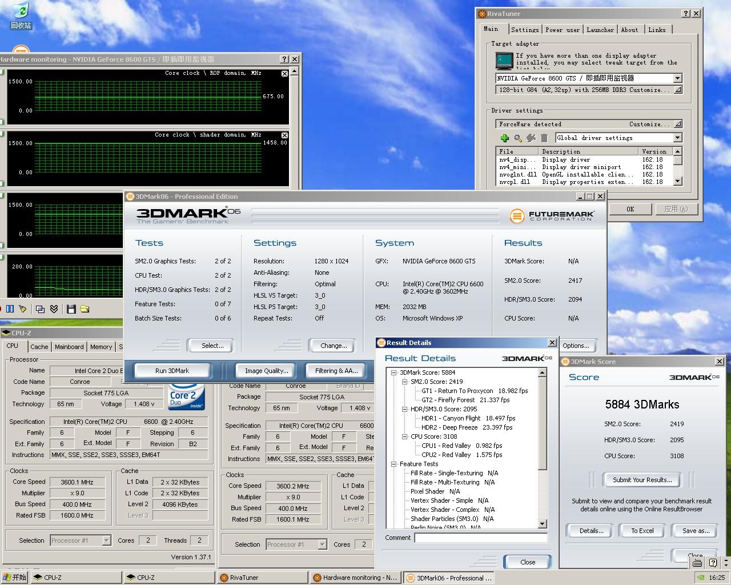Click the NVIDIA icon in the system tray
The image size is (731, 585).
(x=701, y=578)
